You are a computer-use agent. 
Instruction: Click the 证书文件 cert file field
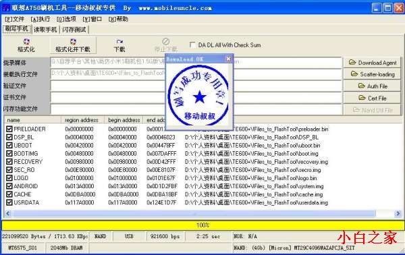196,98
